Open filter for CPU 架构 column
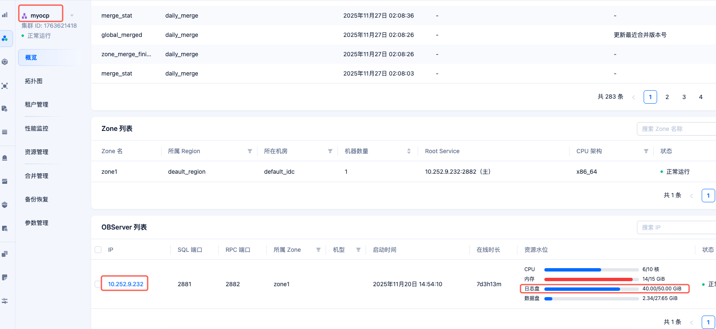 point(646,151)
